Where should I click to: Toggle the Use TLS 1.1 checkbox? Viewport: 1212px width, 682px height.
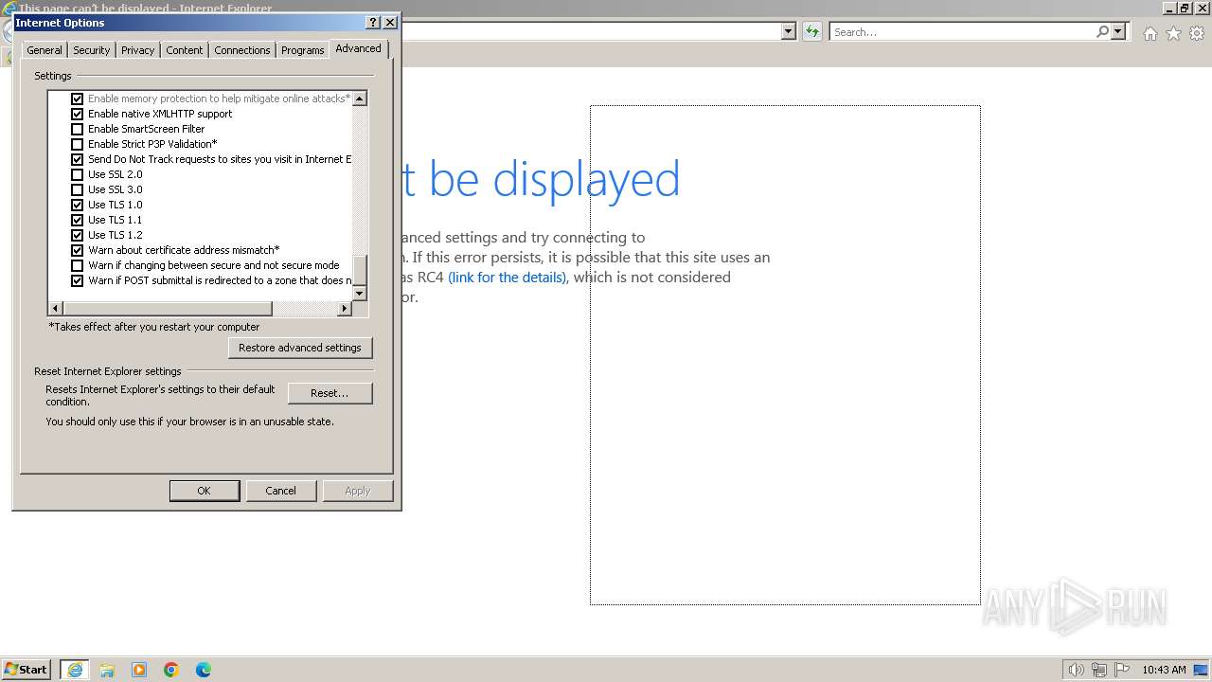(x=78, y=220)
